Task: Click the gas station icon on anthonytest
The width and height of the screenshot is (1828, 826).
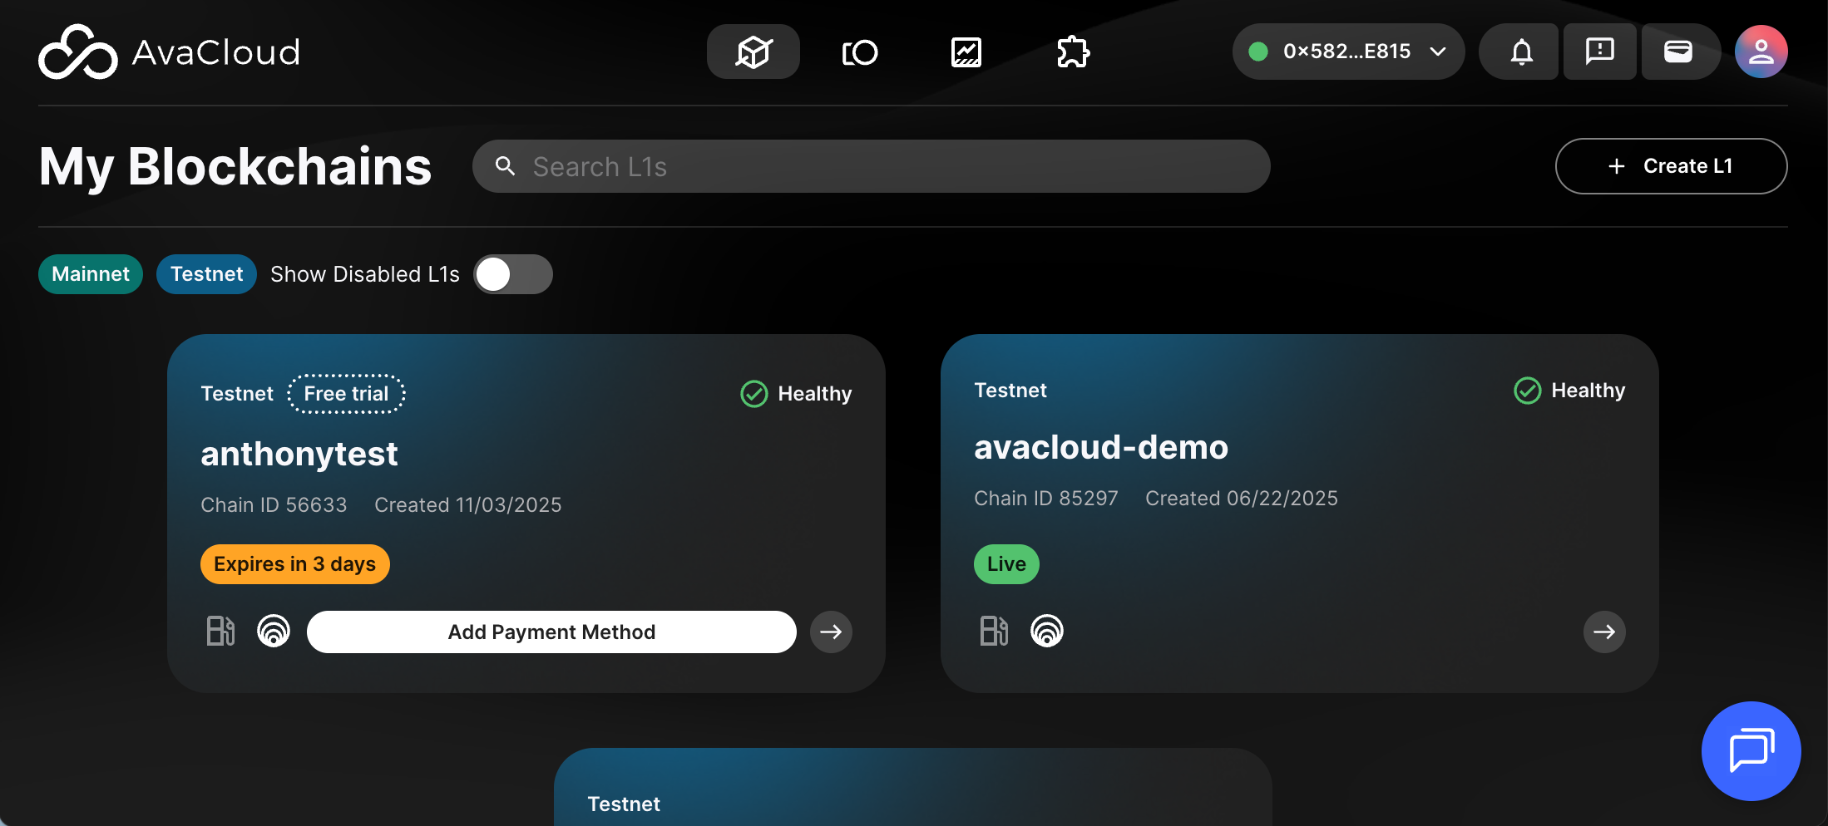Action: tap(220, 631)
